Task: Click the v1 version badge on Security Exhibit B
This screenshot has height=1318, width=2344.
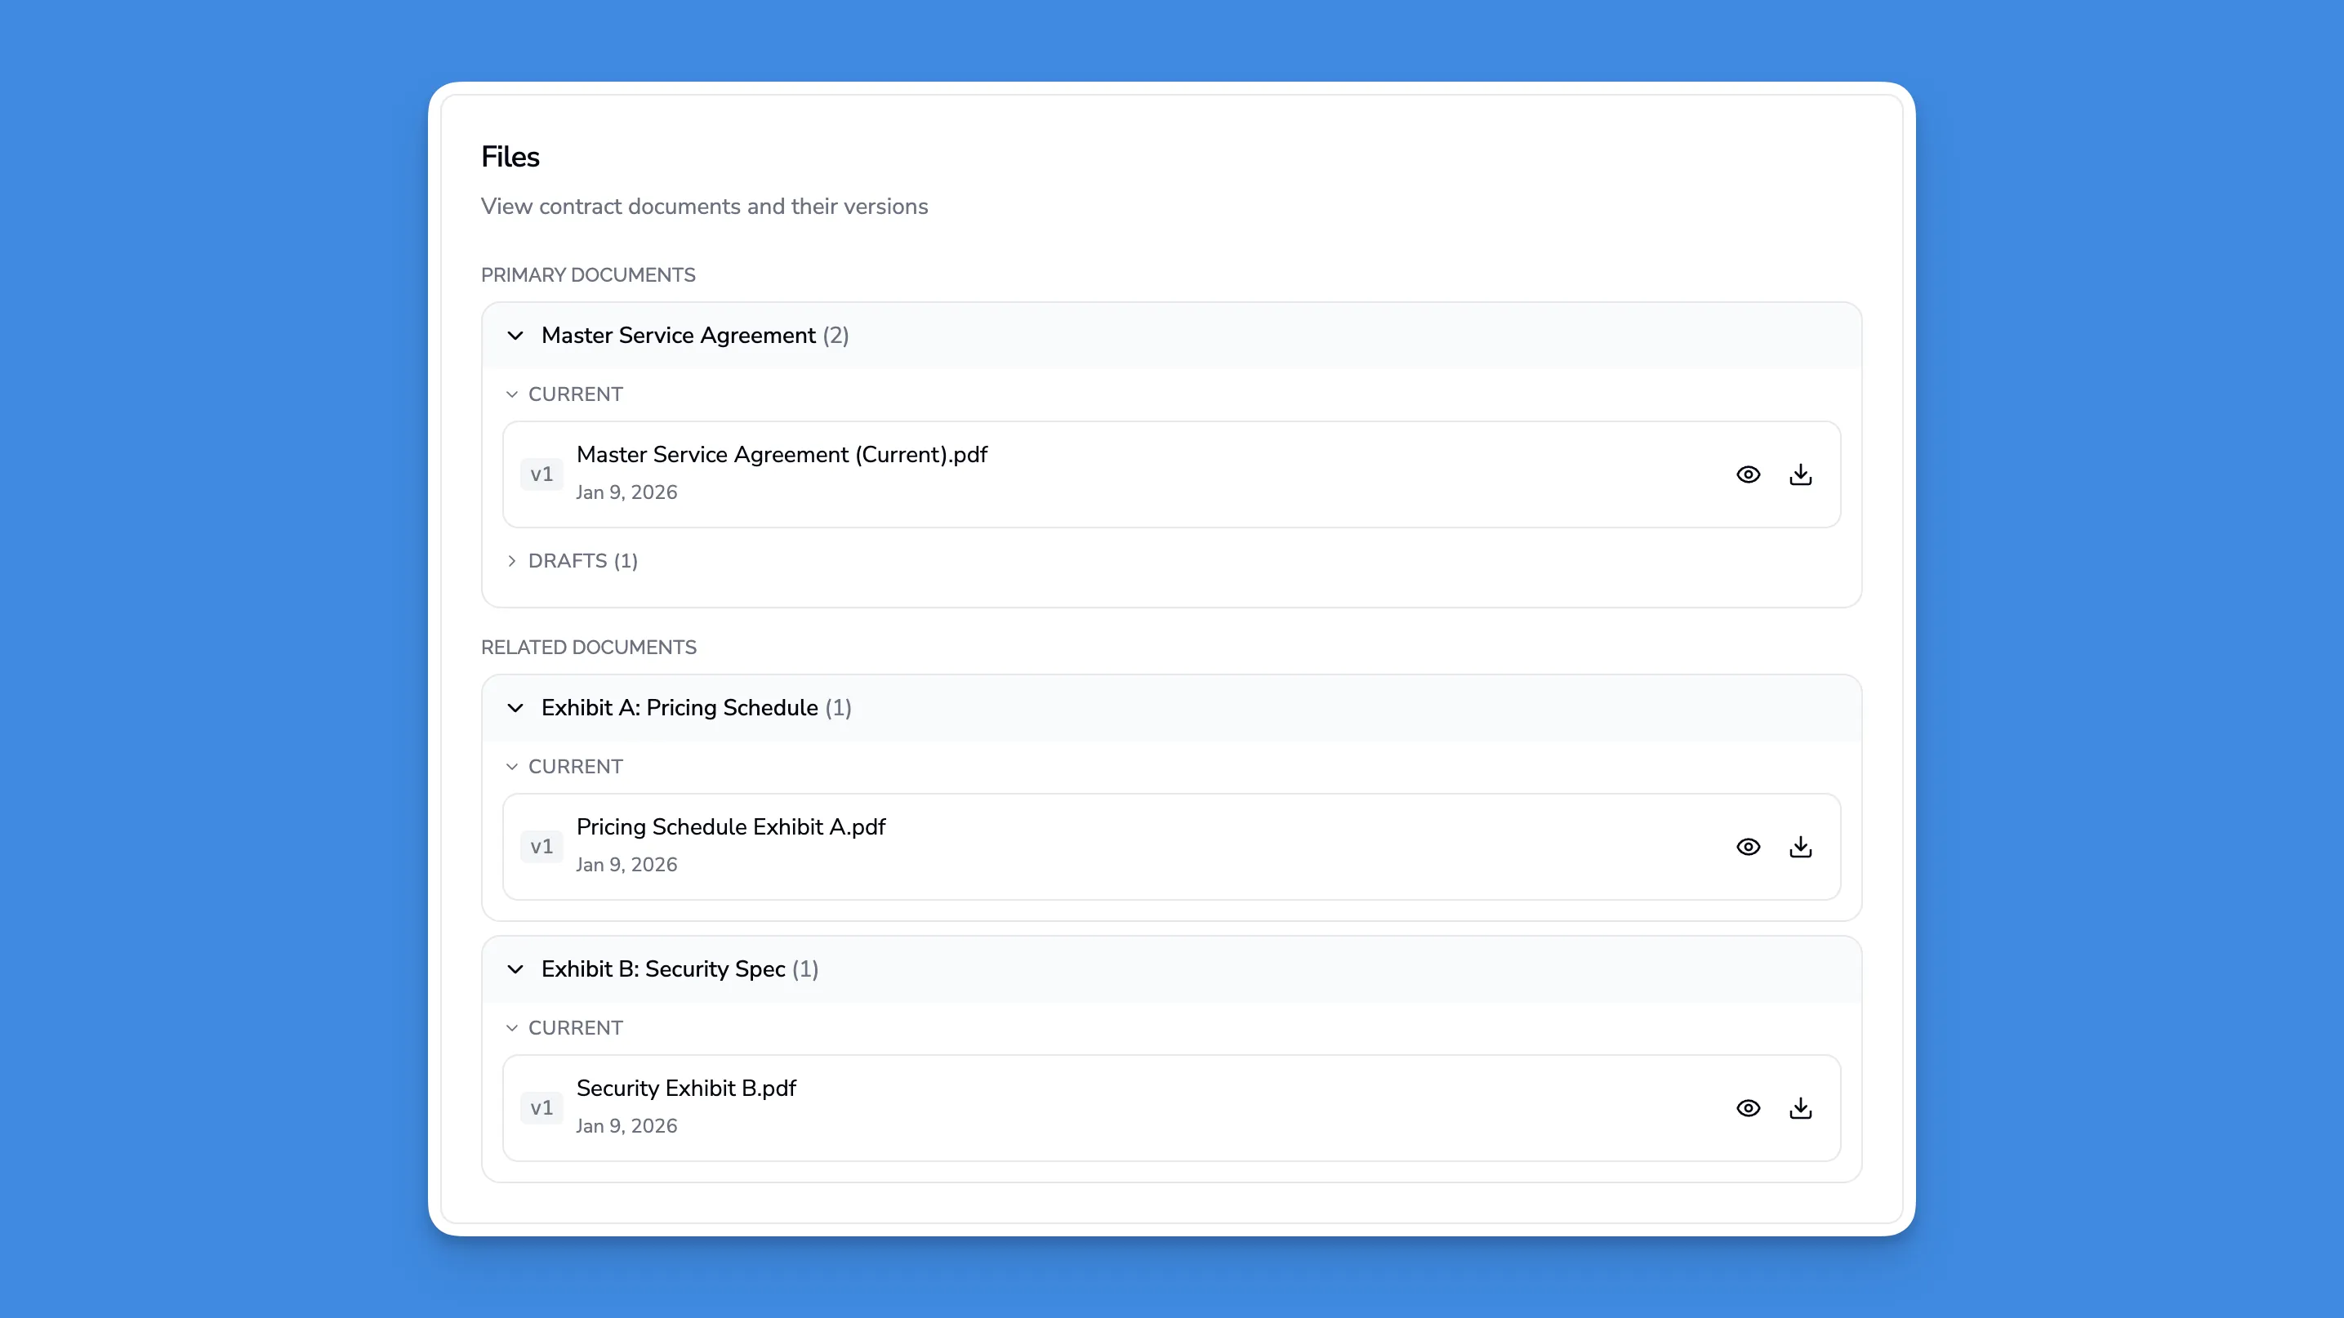Action: (x=541, y=1108)
